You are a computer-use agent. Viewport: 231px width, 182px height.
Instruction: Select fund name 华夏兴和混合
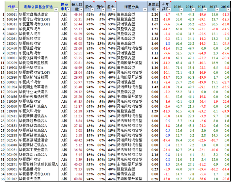click(x=30, y=111)
